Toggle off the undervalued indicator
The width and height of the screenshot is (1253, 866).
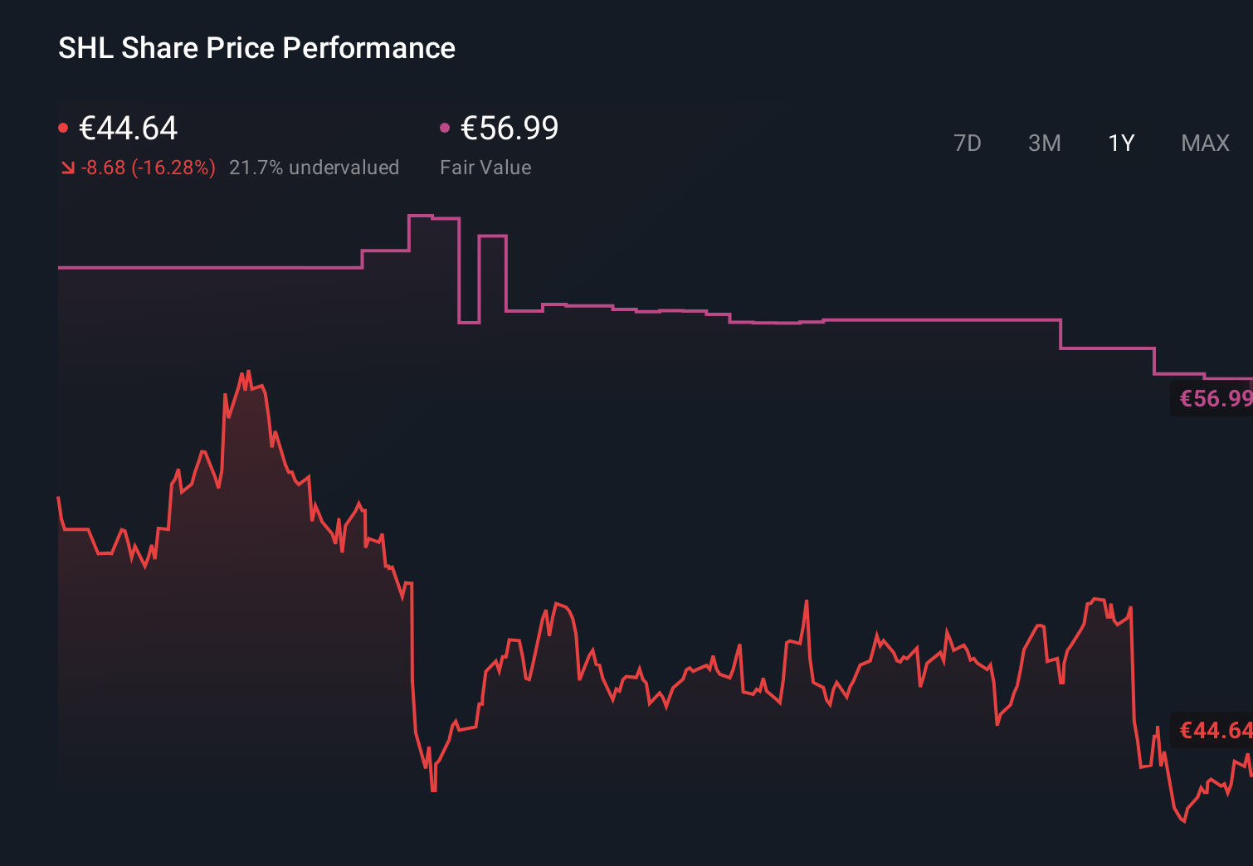314,168
